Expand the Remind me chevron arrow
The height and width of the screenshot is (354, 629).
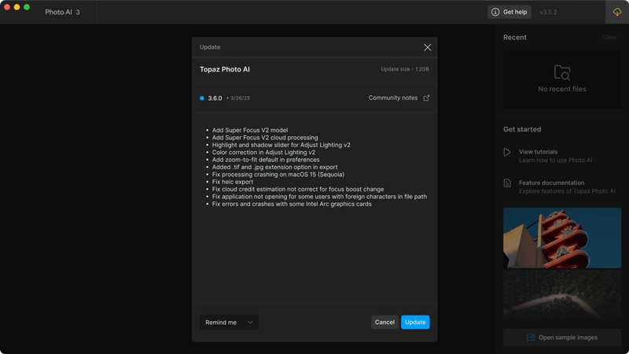pos(250,322)
